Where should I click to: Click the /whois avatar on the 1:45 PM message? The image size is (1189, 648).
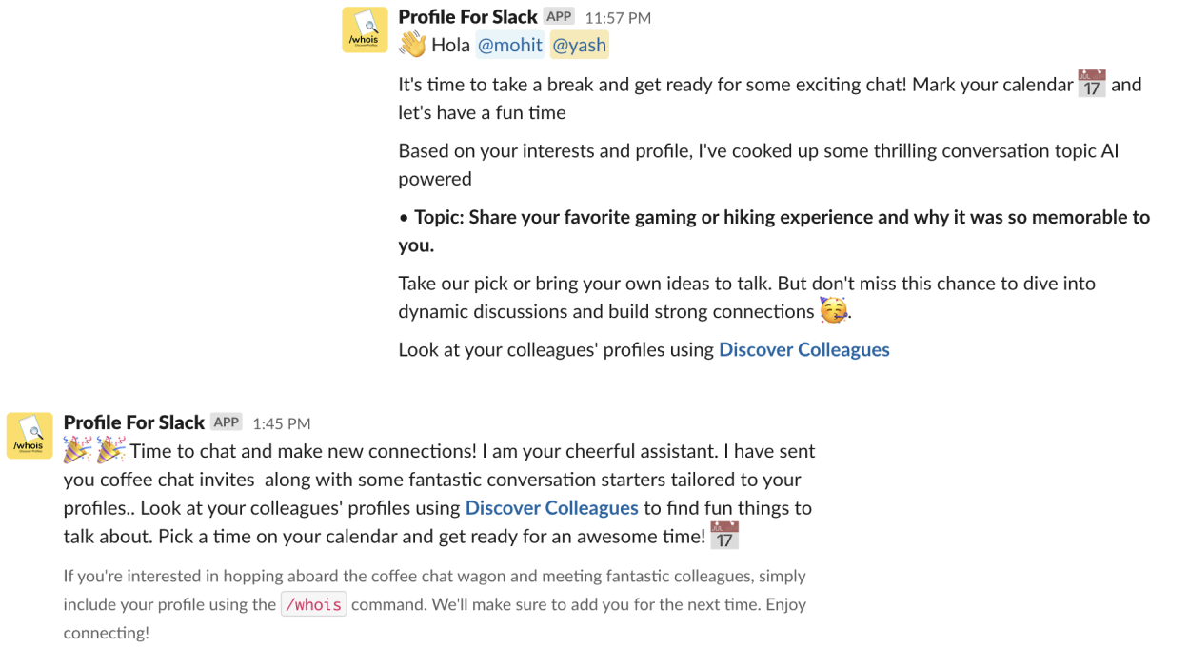coord(30,436)
